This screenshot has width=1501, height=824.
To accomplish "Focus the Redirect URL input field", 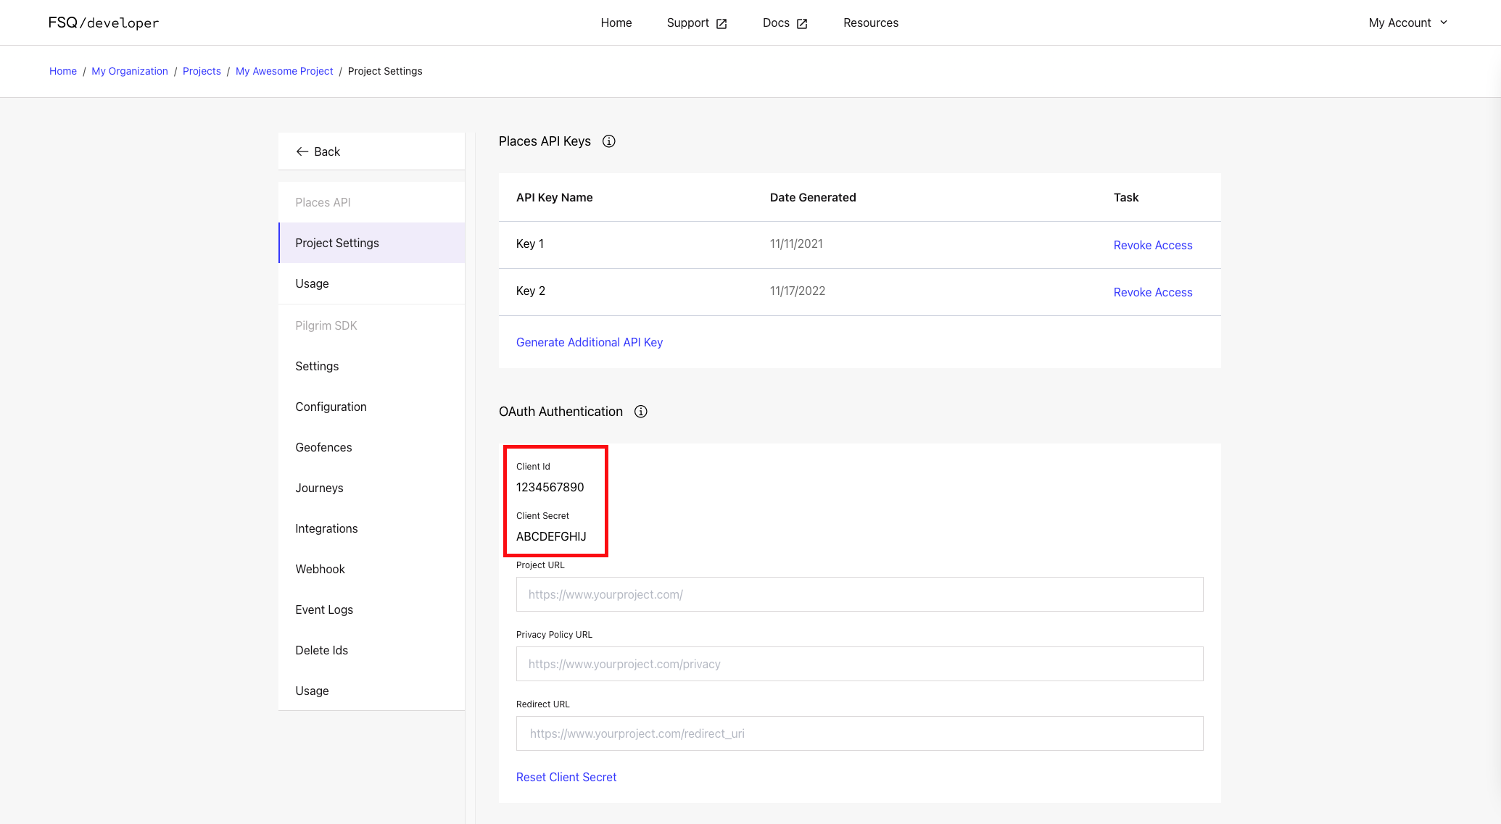I will click(x=859, y=733).
